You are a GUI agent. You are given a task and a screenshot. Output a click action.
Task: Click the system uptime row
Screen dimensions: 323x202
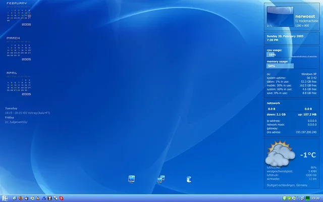click(292, 78)
